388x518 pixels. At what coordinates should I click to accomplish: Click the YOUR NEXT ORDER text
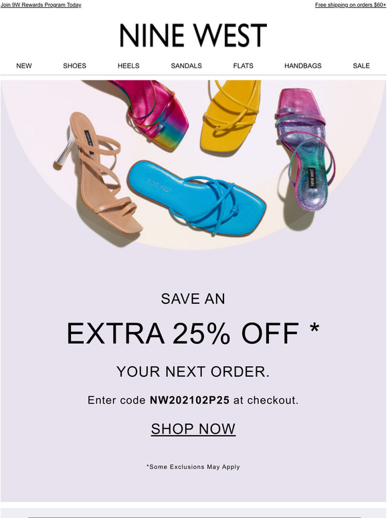point(193,371)
